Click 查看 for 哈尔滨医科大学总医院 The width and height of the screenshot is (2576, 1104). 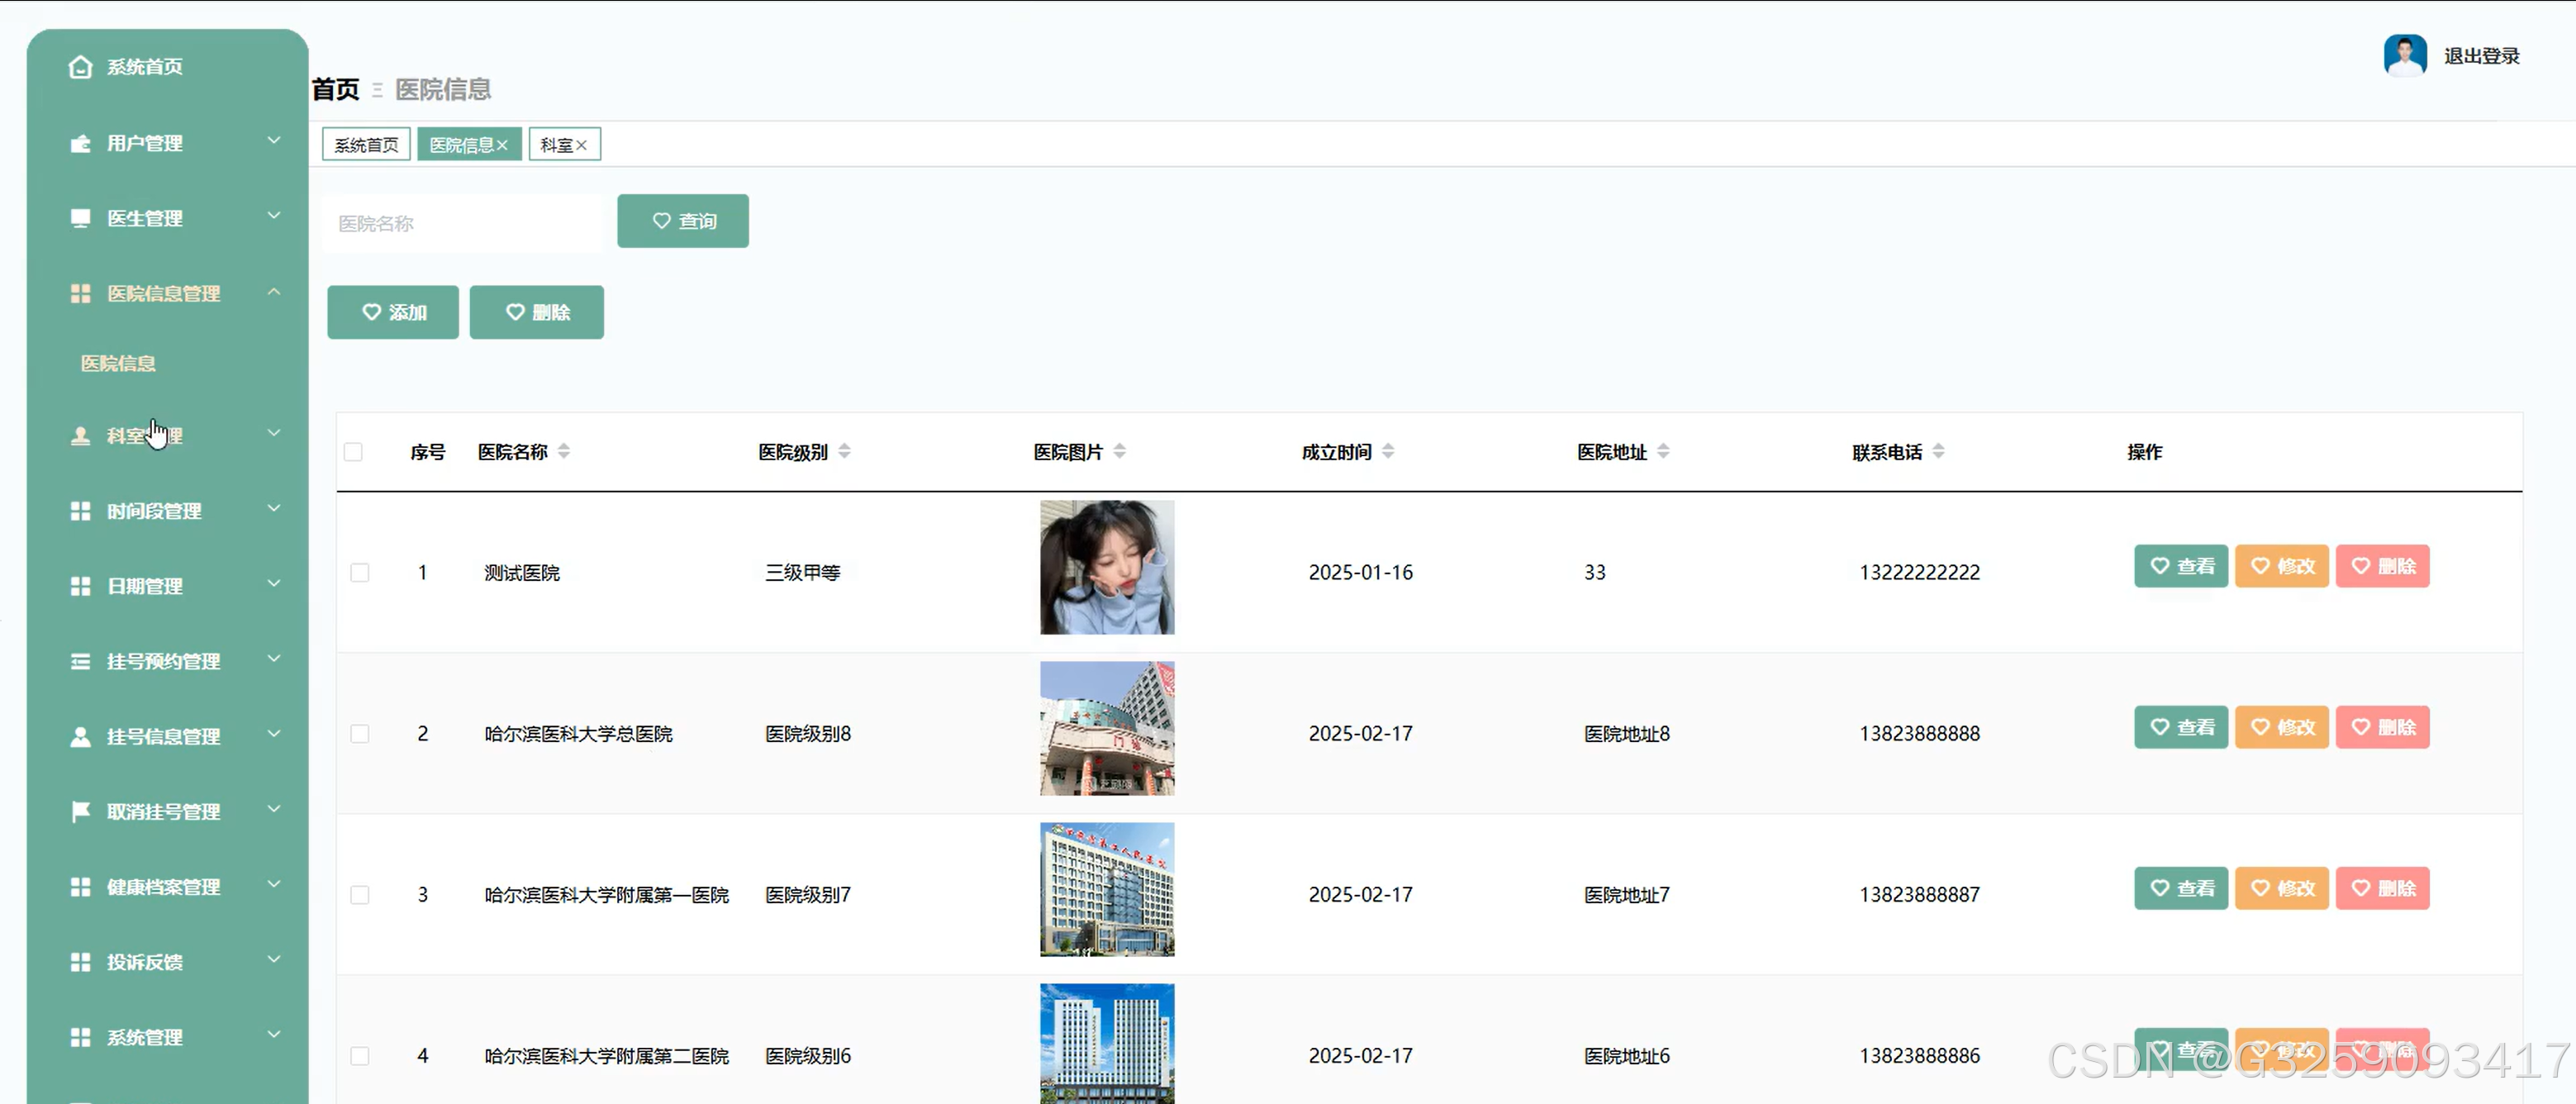pyautogui.click(x=2181, y=727)
